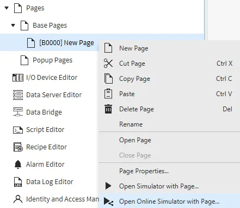The width and height of the screenshot is (240, 208).
Task: Click the Data Server Editor icon
Action: click(x=18, y=95)
